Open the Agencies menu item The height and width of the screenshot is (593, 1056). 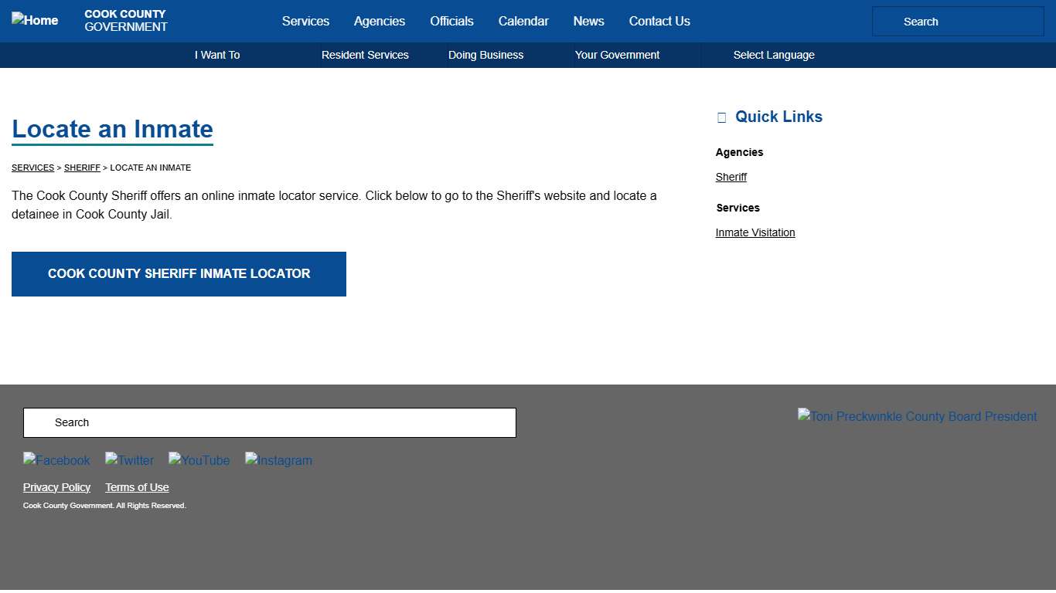pos(380,21)
